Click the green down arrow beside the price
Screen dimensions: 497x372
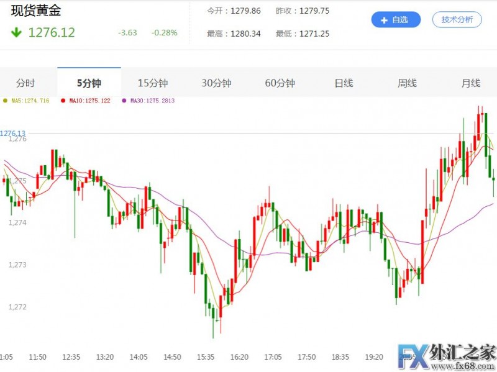(x=16, y=32)
